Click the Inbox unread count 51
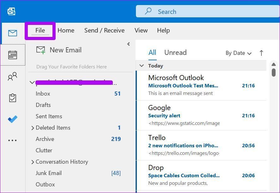The height and width of the screenshot is (193, 280). pyautogui.click(x=118, y=94)
